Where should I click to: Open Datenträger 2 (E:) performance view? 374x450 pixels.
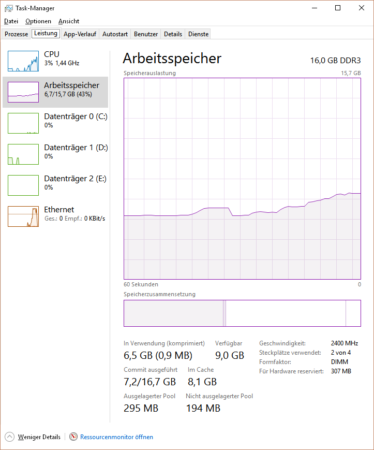[x=55, y=185]
